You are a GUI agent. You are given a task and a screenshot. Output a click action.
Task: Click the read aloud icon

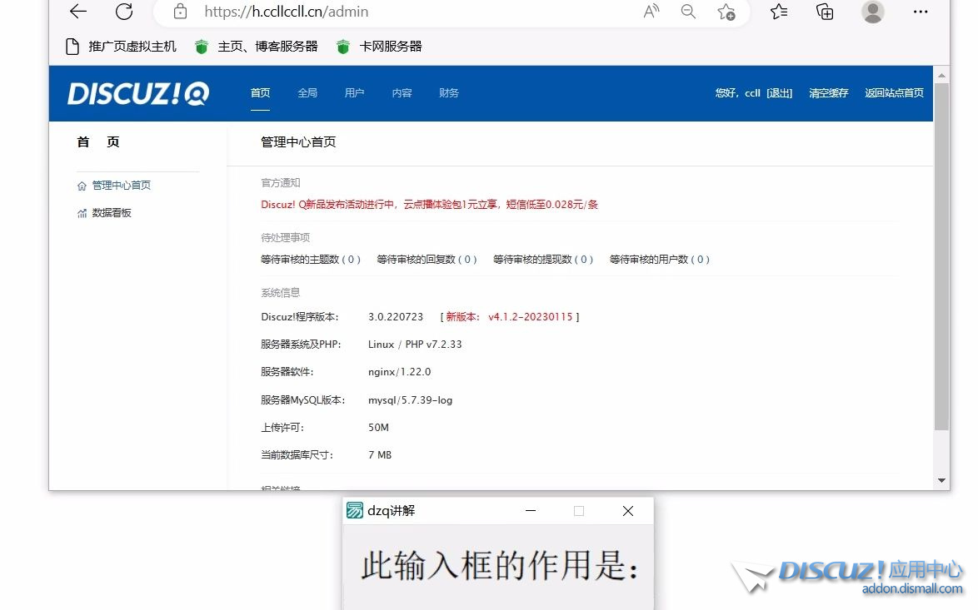pos(651,12)
